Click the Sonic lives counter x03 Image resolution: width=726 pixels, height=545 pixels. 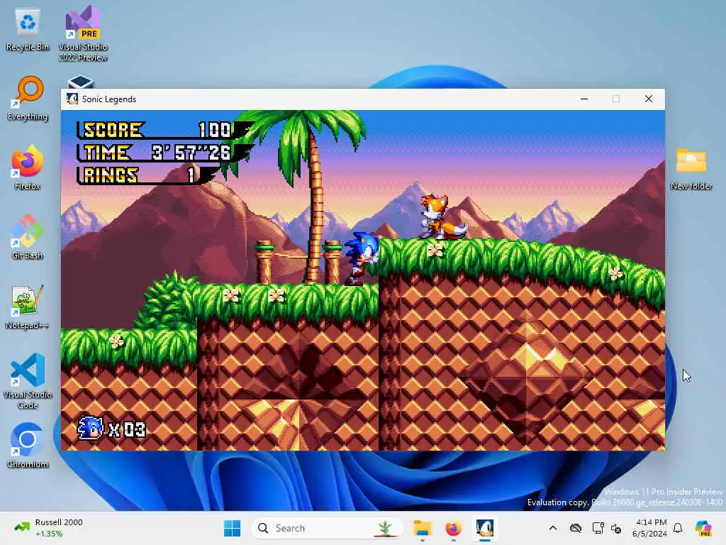coord(111,429)
